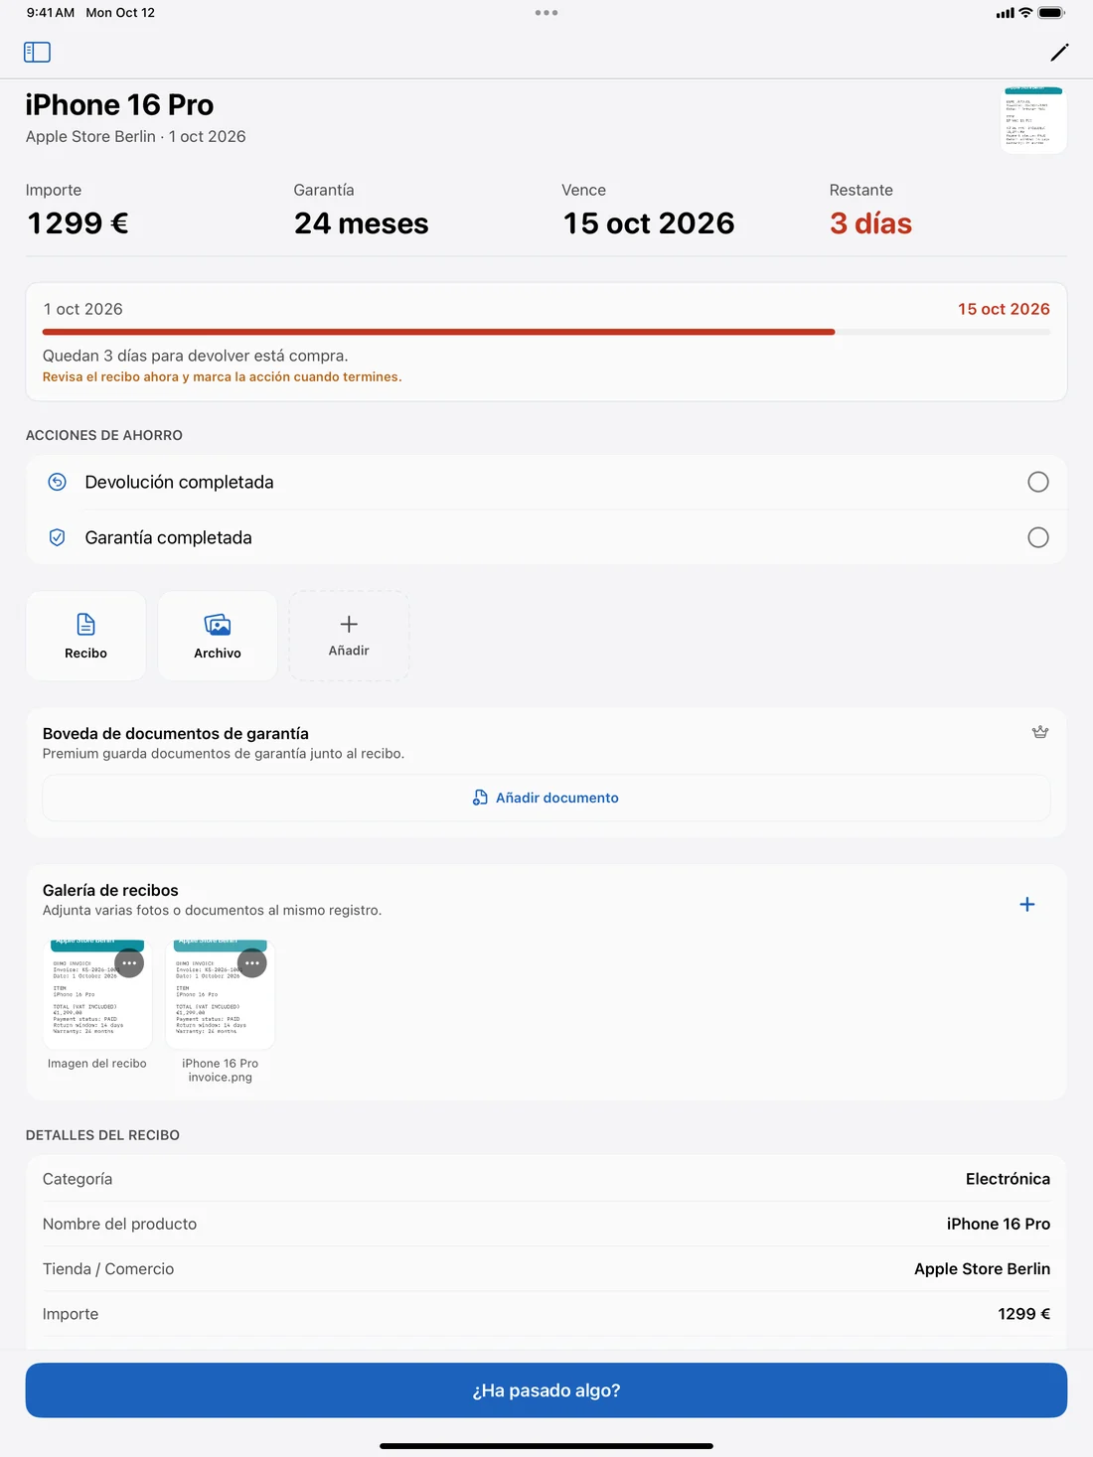
Task: Tap the ¿Ha pasado algo? button
Action: pyautogui.click(x=546, y=1390)
